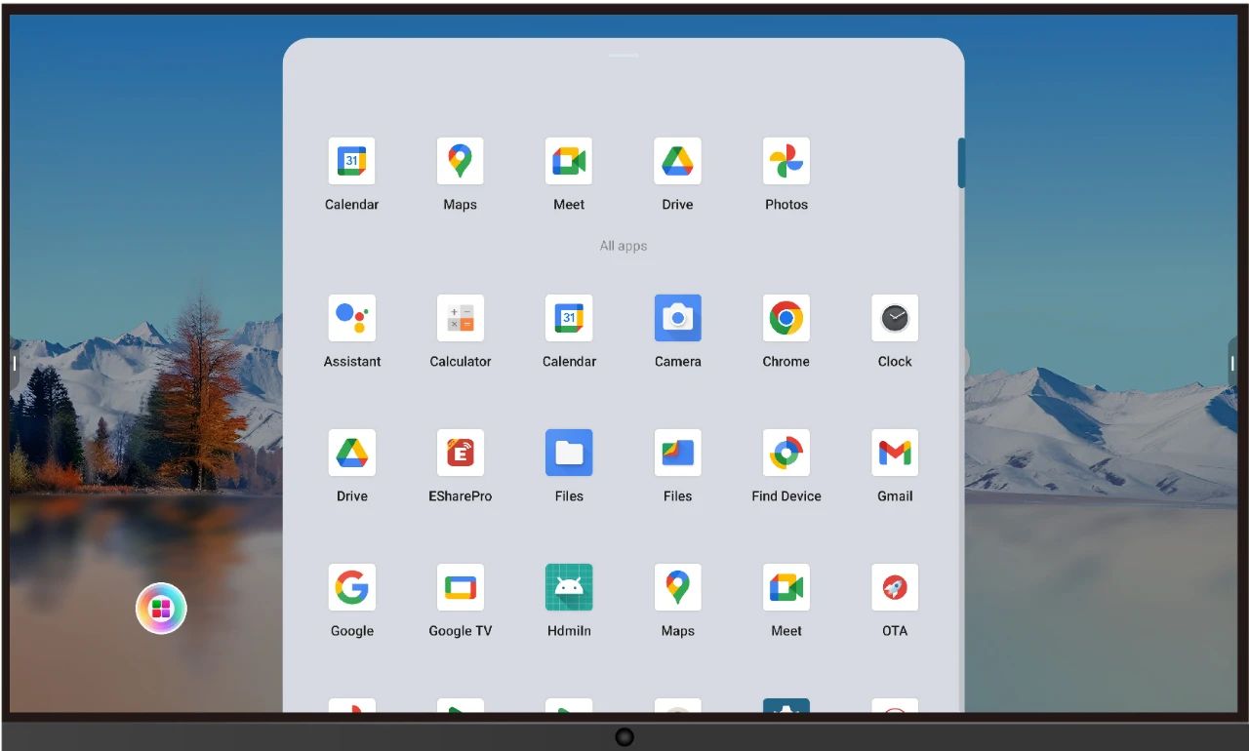Open Maps in the suggested apps row
Image resolution: width=1249 pixels, height=751 pixels.
(460, 161)
